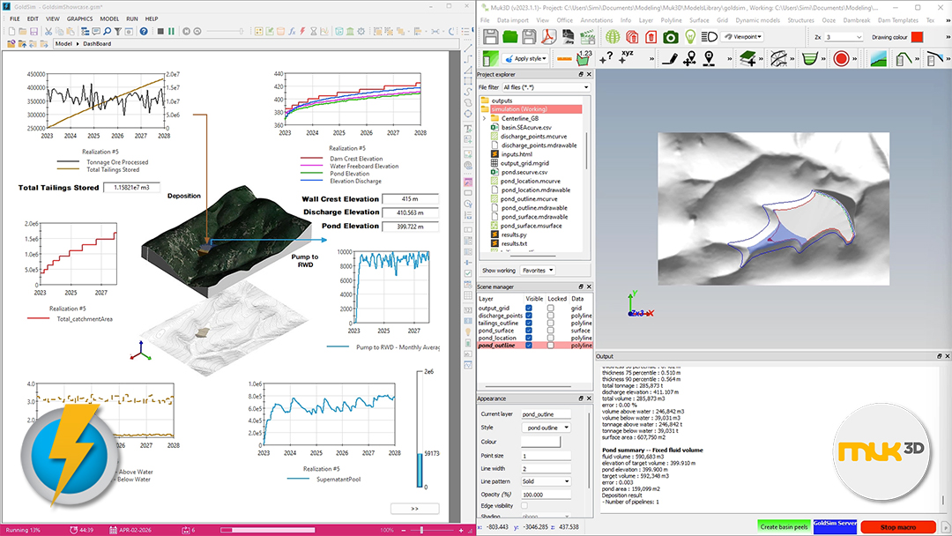952x536 pixels.
Task: Select the camera screenshot tool in Muk3D
Action: click(x=669, y=37)
